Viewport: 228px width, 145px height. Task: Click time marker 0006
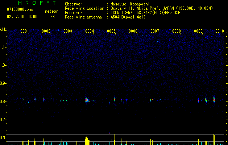[x=133, y=31]
